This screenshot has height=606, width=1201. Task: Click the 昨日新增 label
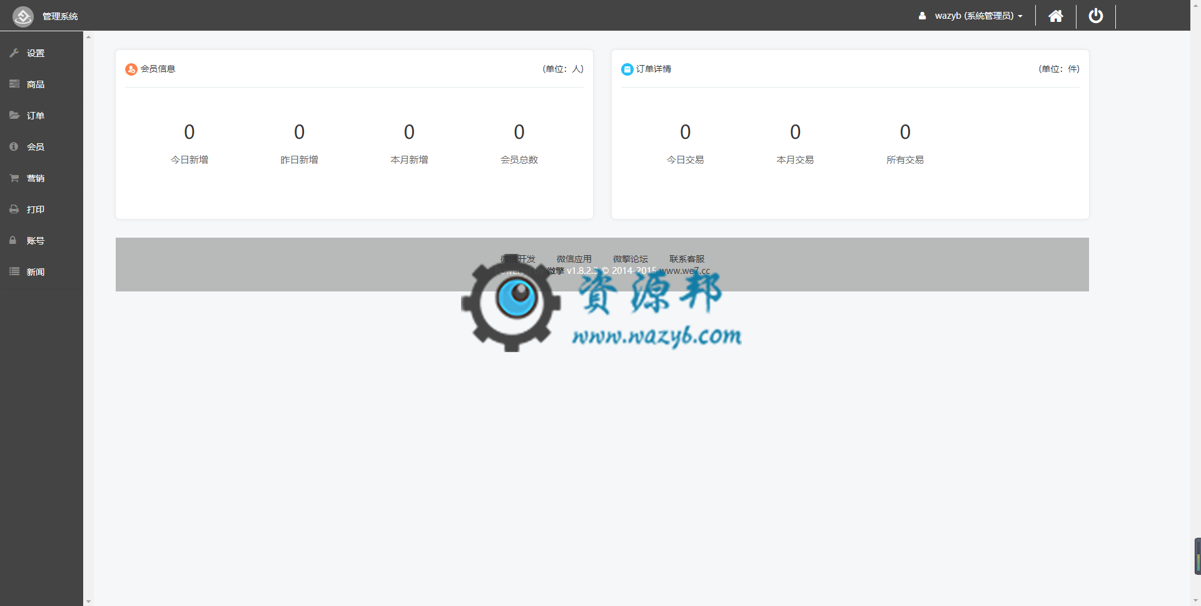(300, 160)
